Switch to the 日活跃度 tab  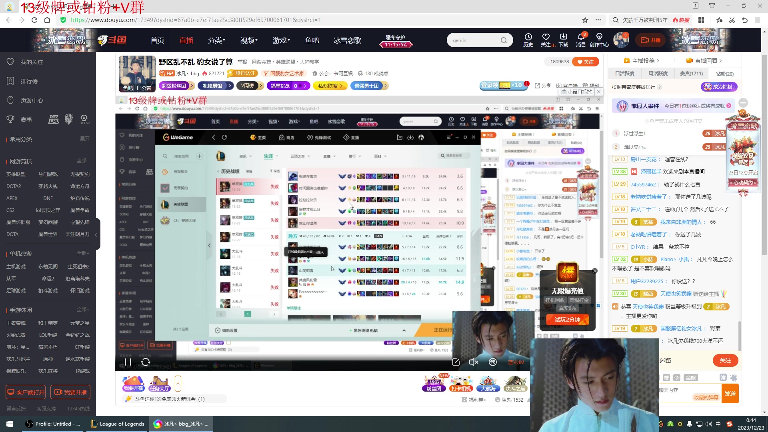click(625, 74)
